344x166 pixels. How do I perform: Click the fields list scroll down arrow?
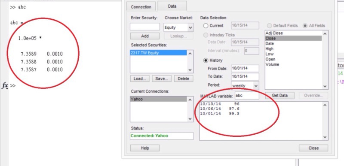coord(325,86)
